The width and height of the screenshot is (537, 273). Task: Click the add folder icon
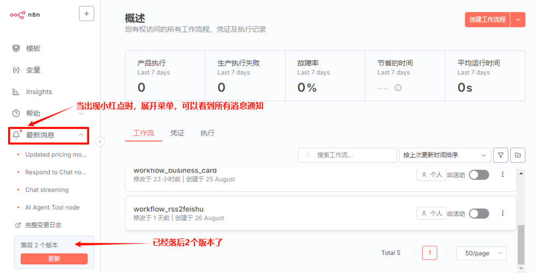(518, 155)
